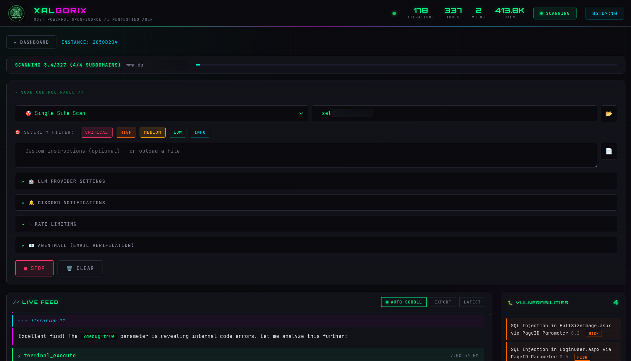Toggle the CRITICAL severity filter
Screen dimensions: 631x361
(96, 132)
